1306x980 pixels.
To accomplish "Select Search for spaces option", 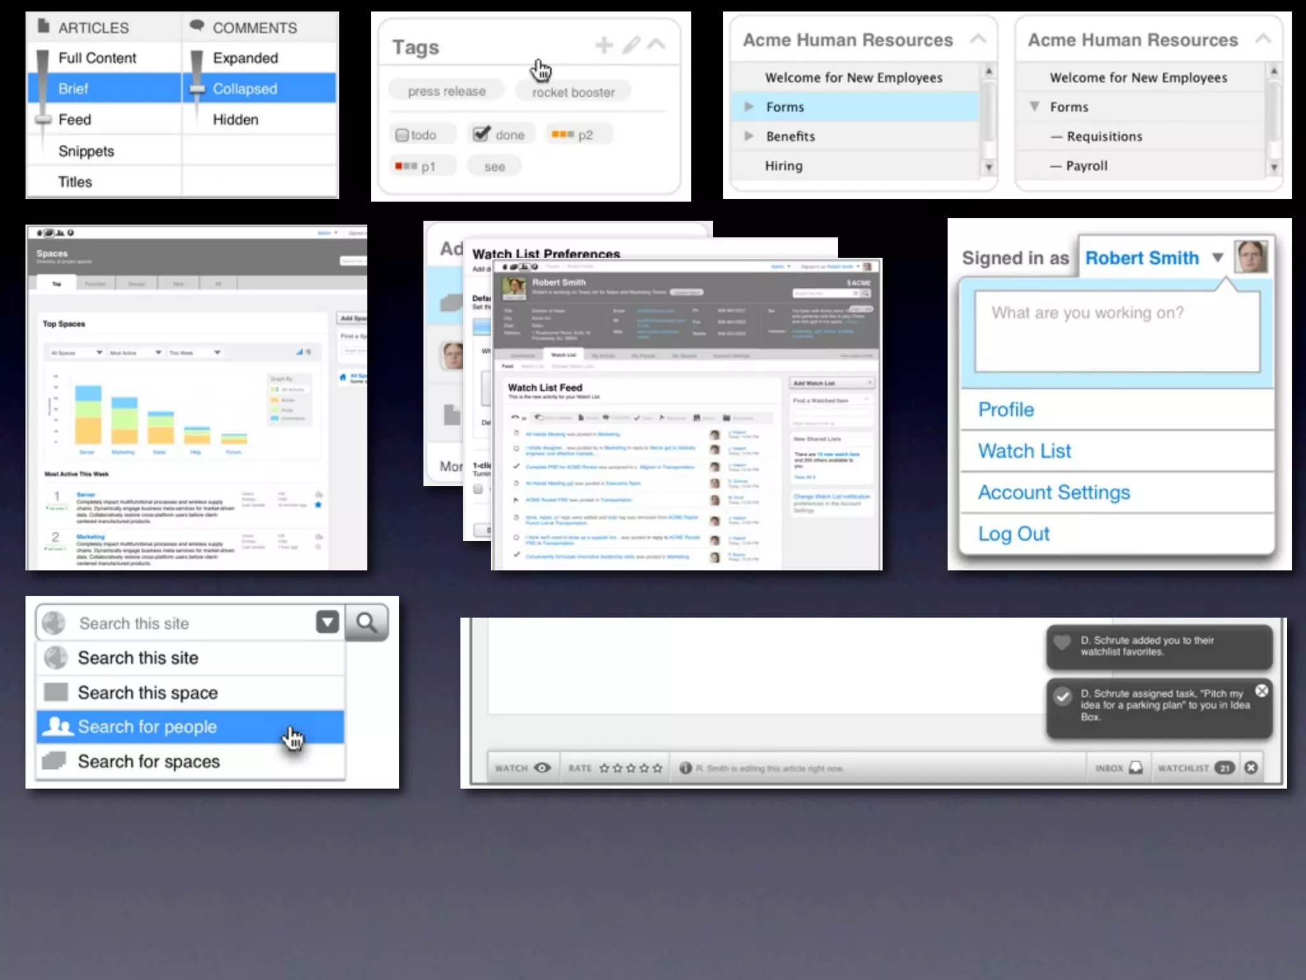I will (148, 761).
